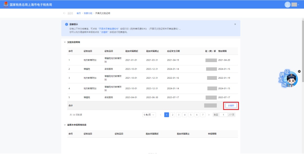Click the 开具未尽事宜通知书 link in notice
This screenshot has width=304, height=154.
point(109,29)
